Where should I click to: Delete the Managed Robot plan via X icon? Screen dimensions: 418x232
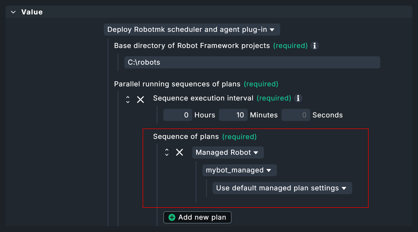point(180,152)
